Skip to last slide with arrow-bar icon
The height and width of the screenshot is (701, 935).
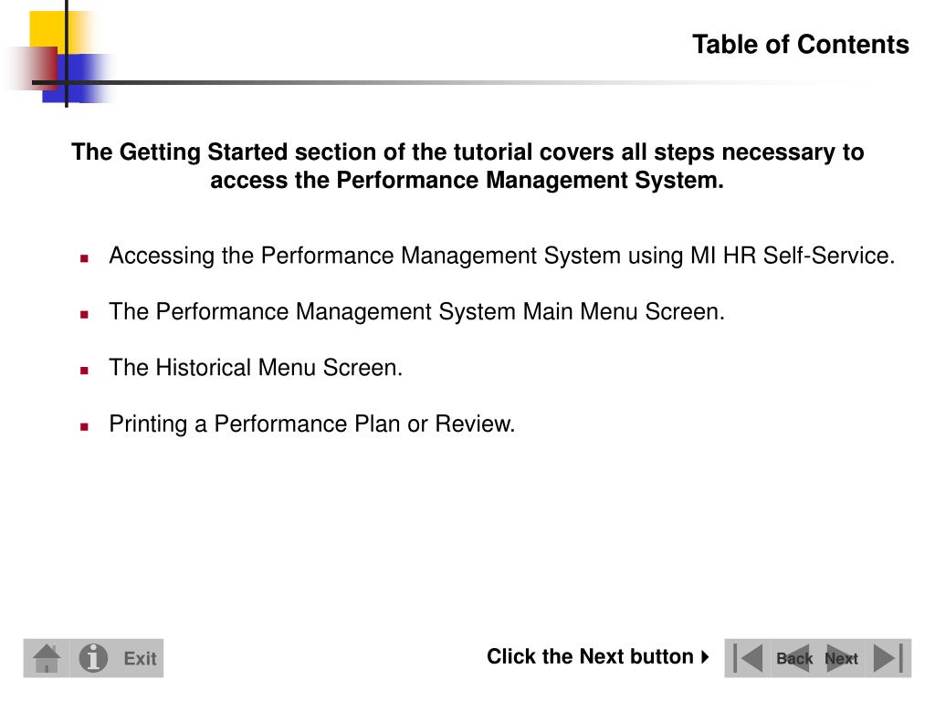click(x=888, y=658)
